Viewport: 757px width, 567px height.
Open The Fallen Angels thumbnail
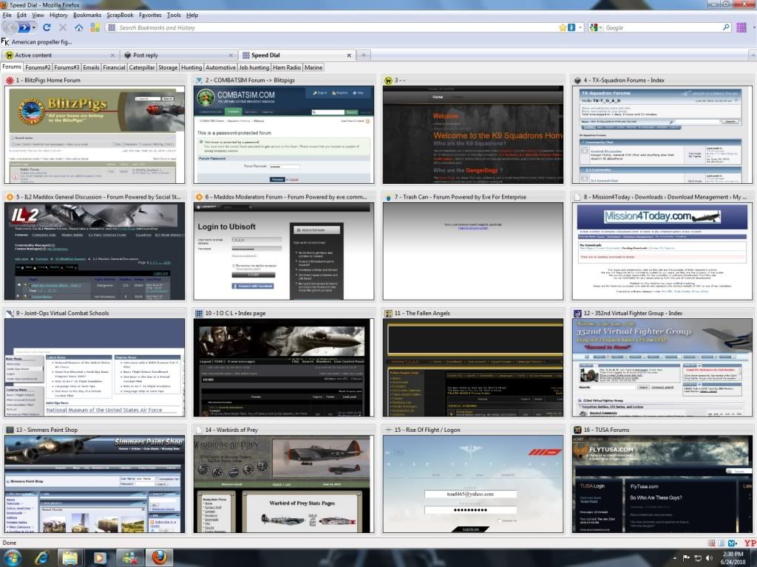tap(473, 368)
